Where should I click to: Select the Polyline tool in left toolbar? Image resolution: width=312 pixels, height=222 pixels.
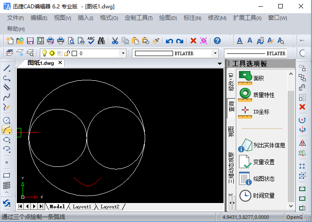pos(7,78)
